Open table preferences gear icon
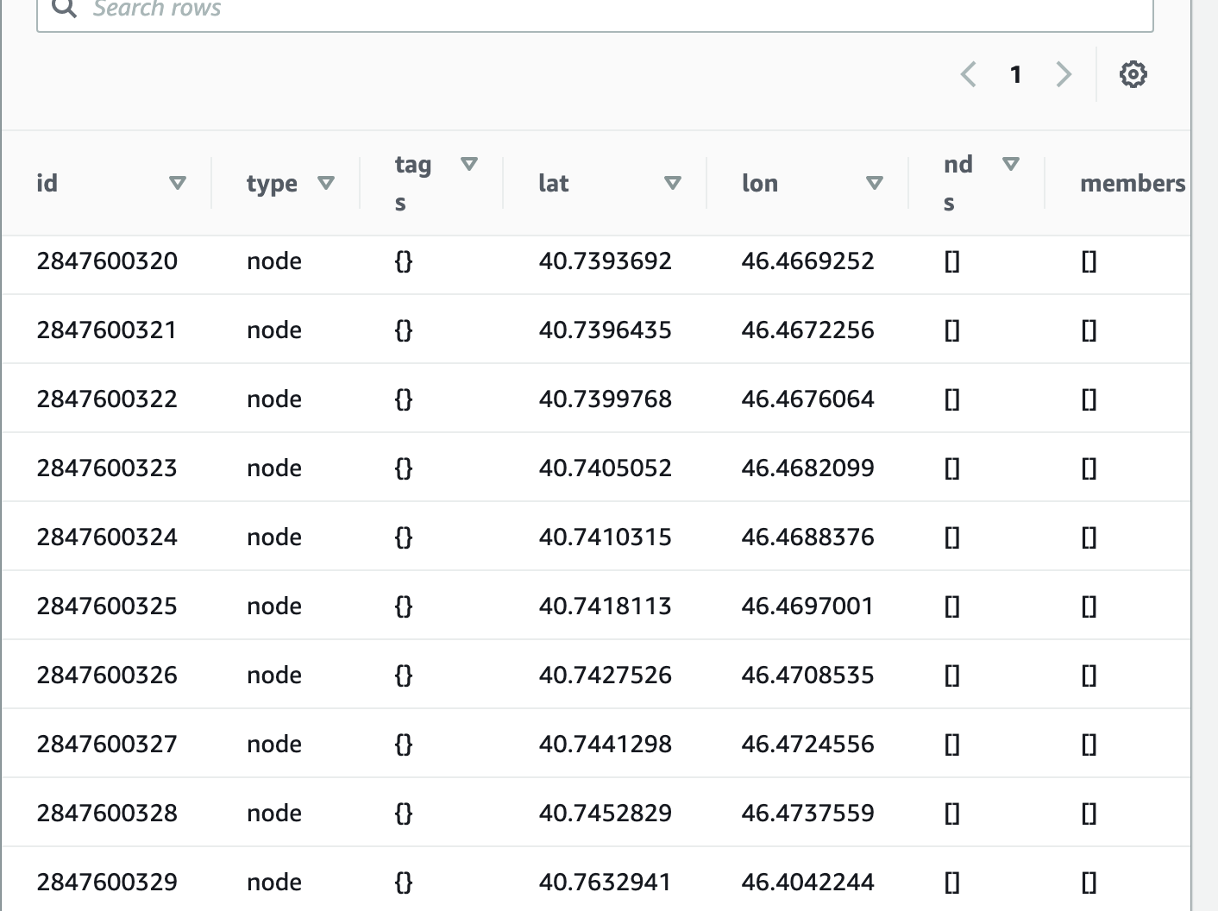 tap(1133, 74)
